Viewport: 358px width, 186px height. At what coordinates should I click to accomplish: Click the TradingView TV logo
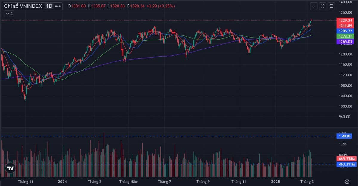coord(10,168)
